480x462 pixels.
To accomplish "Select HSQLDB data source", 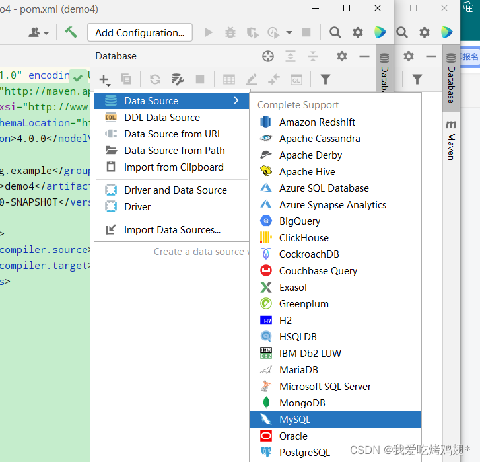I will pyautogui.click(x=335, y=337).
